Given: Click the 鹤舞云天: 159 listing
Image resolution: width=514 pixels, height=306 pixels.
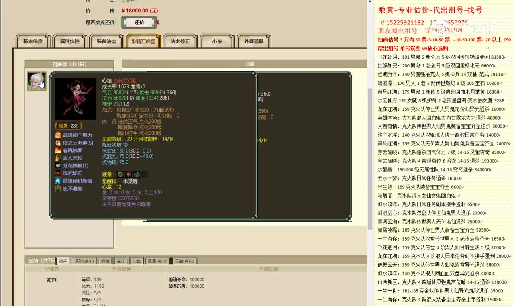Looking at the screenshot, I should point(439,265).
